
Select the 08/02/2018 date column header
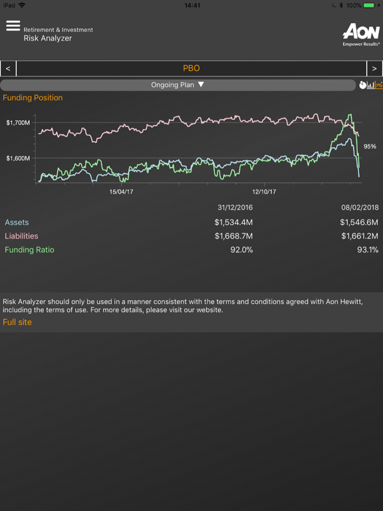tap(360, 208)
